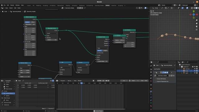Expand Output Attributes panel in modifier
The width and height of the screenshot is (199, 112).
coord(161,79)
